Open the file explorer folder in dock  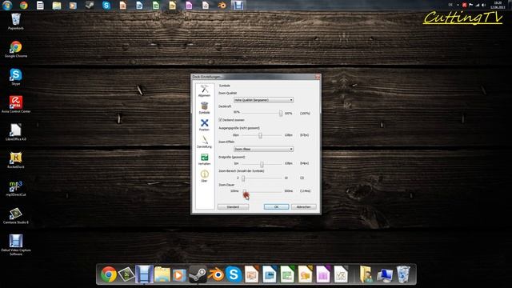(x=162, y=274)
